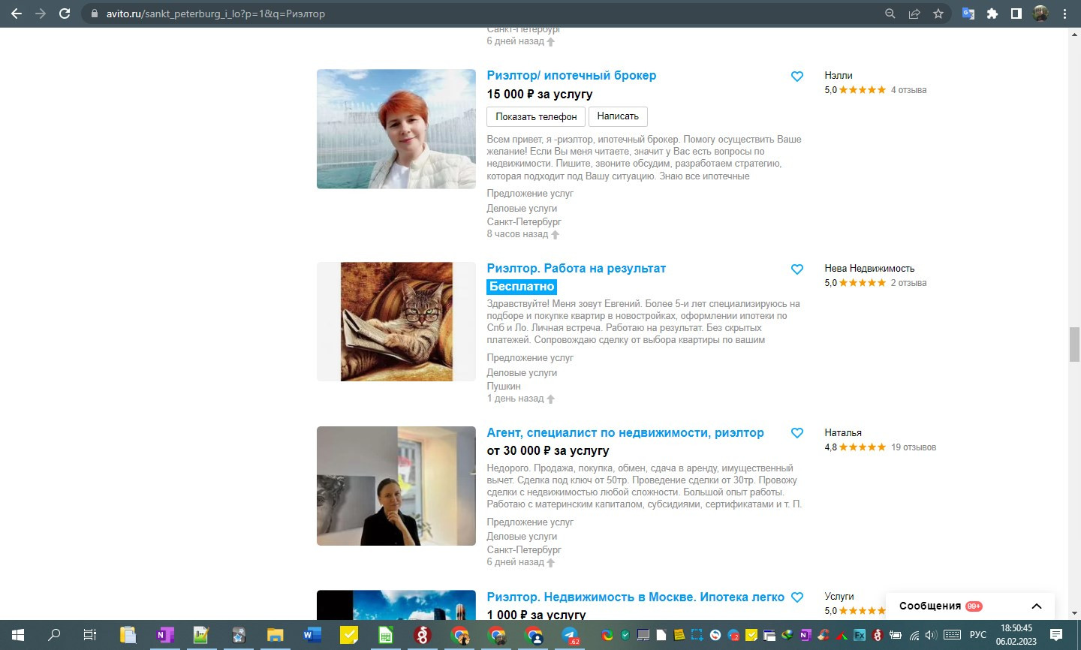This screenshot has width=1081, height=650.
Task: Open yellow sticky notes taskbar app
Action: 348,635
